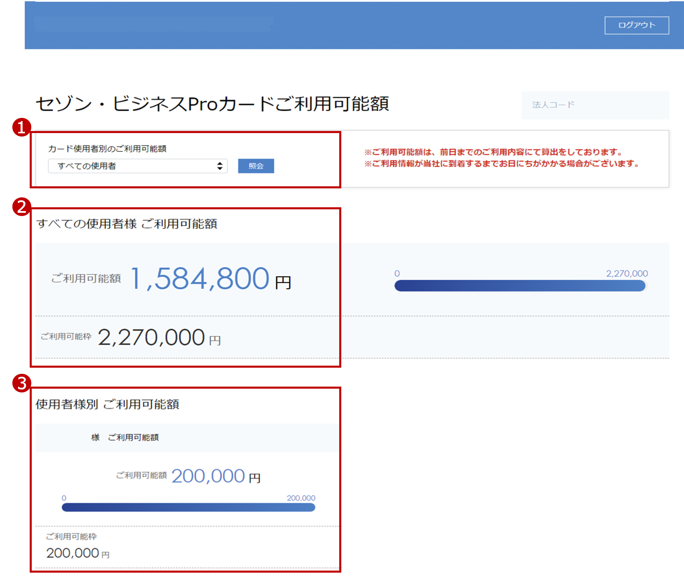Select the 2,270,000 credit limit progress bar
This screenshot has width=684, height=577.
520,286
